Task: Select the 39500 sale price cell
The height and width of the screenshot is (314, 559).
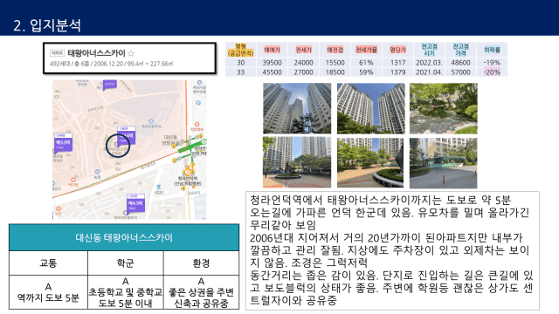Action: [x=272, y=63]
